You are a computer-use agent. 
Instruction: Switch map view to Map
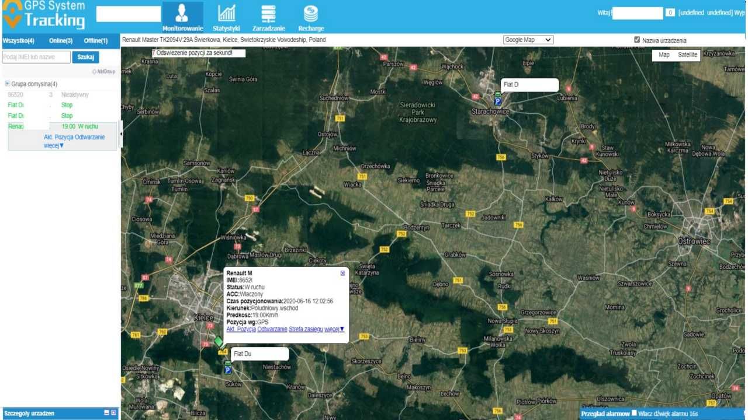tap(664, 55)
